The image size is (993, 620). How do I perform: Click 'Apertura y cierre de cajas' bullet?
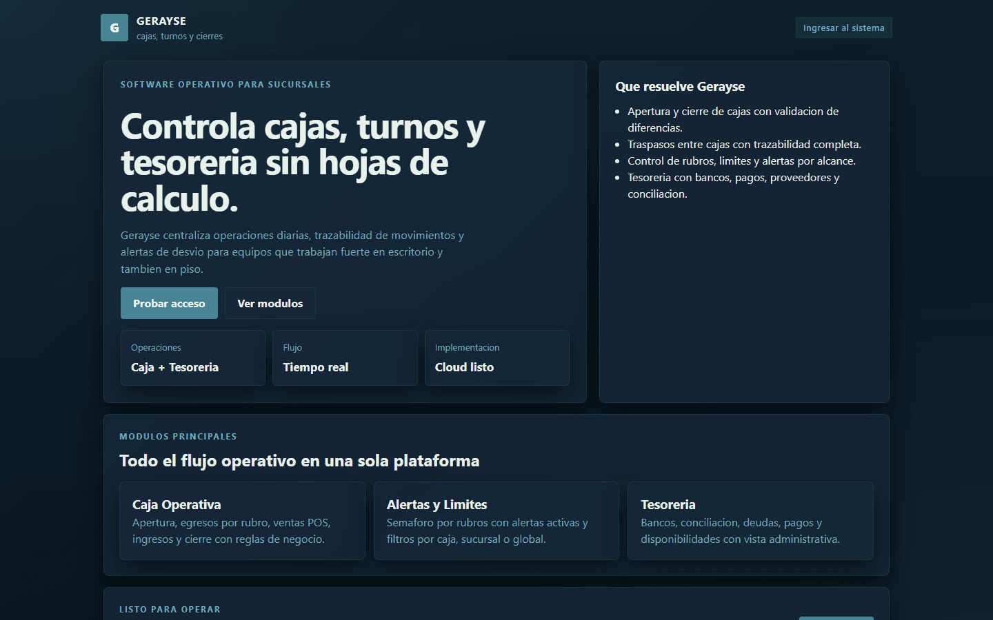tap(733, 119)
